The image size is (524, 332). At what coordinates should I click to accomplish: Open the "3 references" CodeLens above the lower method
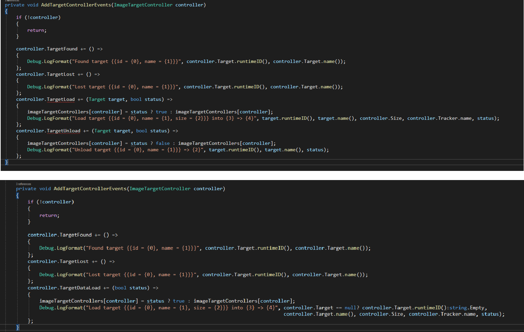point(23,184)
